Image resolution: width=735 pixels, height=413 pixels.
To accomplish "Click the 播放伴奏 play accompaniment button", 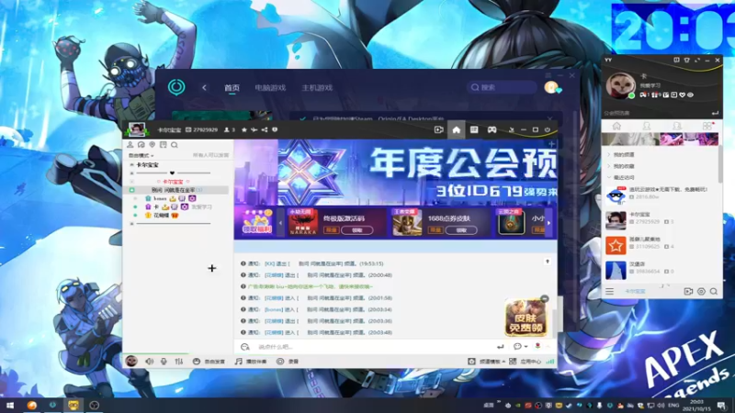I will click(x=251, y=362).
